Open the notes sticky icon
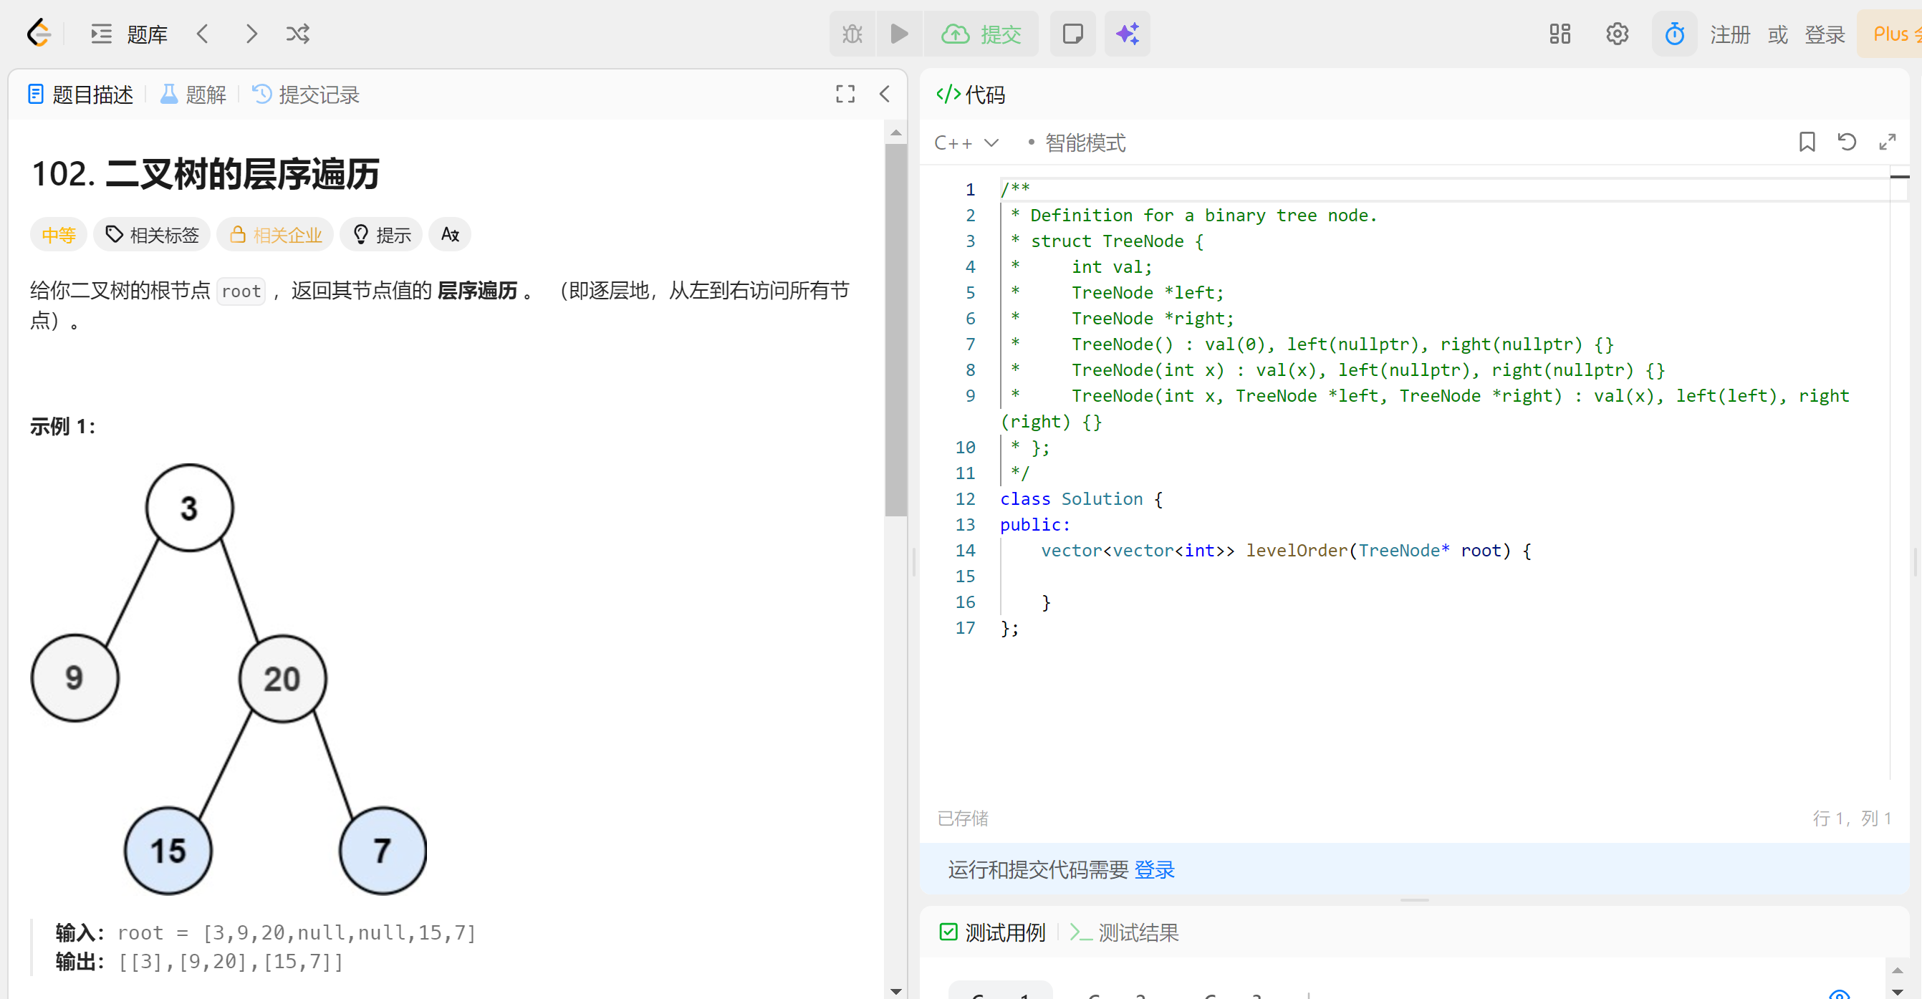The height and width of the screenshot is (999, 1922). click(x=1072, y=34)
